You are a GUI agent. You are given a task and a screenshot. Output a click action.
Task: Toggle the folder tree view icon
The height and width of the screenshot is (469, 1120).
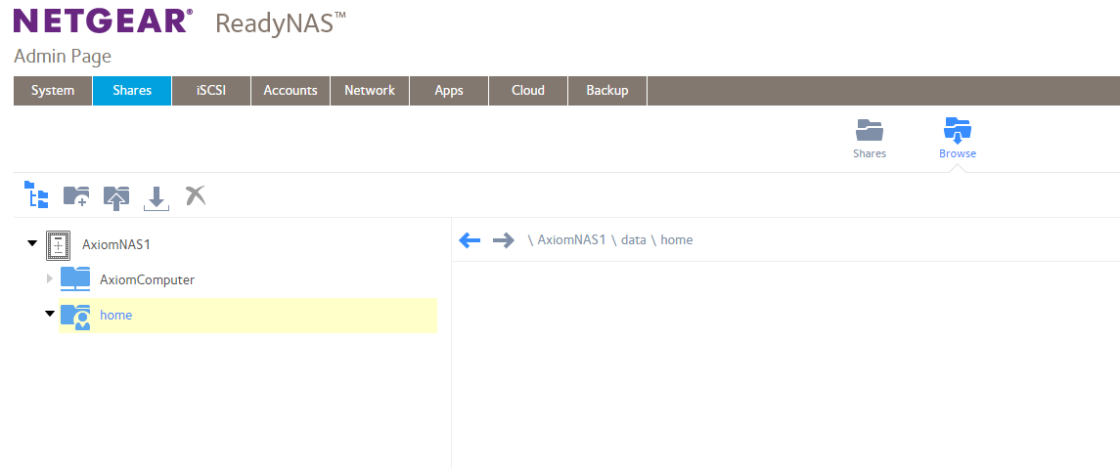click(36, 194)
